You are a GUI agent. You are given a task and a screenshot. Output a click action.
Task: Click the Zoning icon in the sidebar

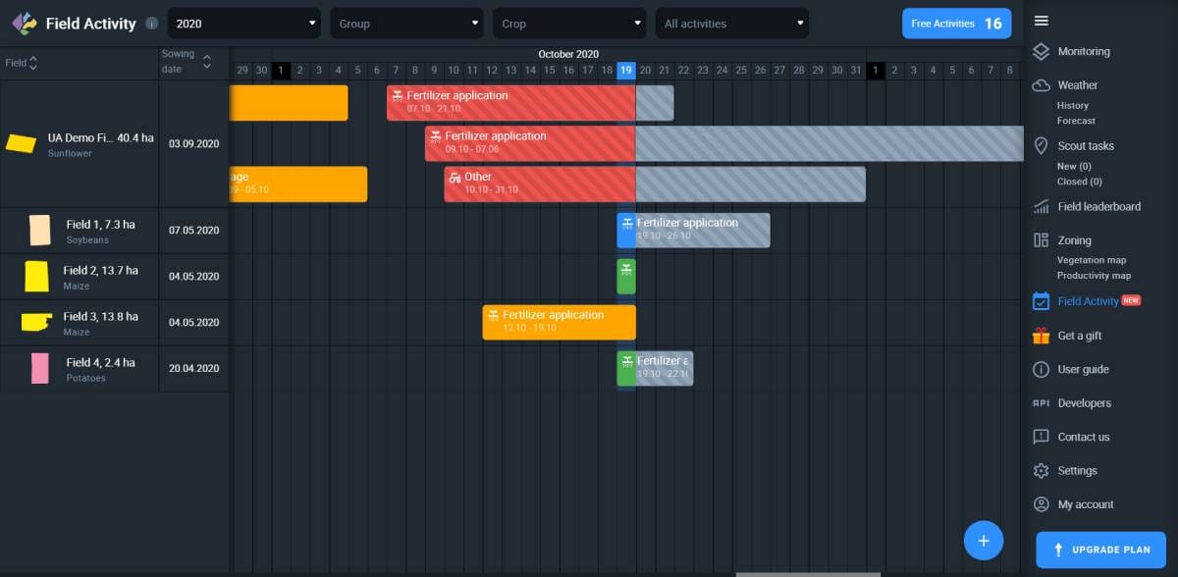(x=1041, y=239)
